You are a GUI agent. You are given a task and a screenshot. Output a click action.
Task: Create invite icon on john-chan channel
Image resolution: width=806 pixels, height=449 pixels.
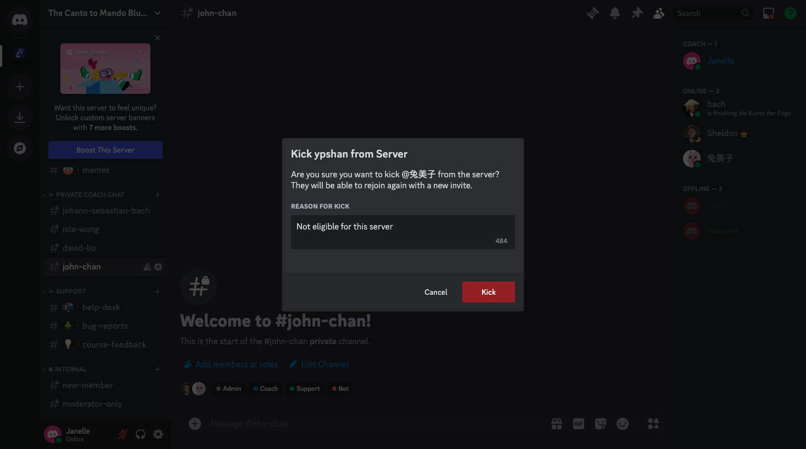[x=147, y=267]
